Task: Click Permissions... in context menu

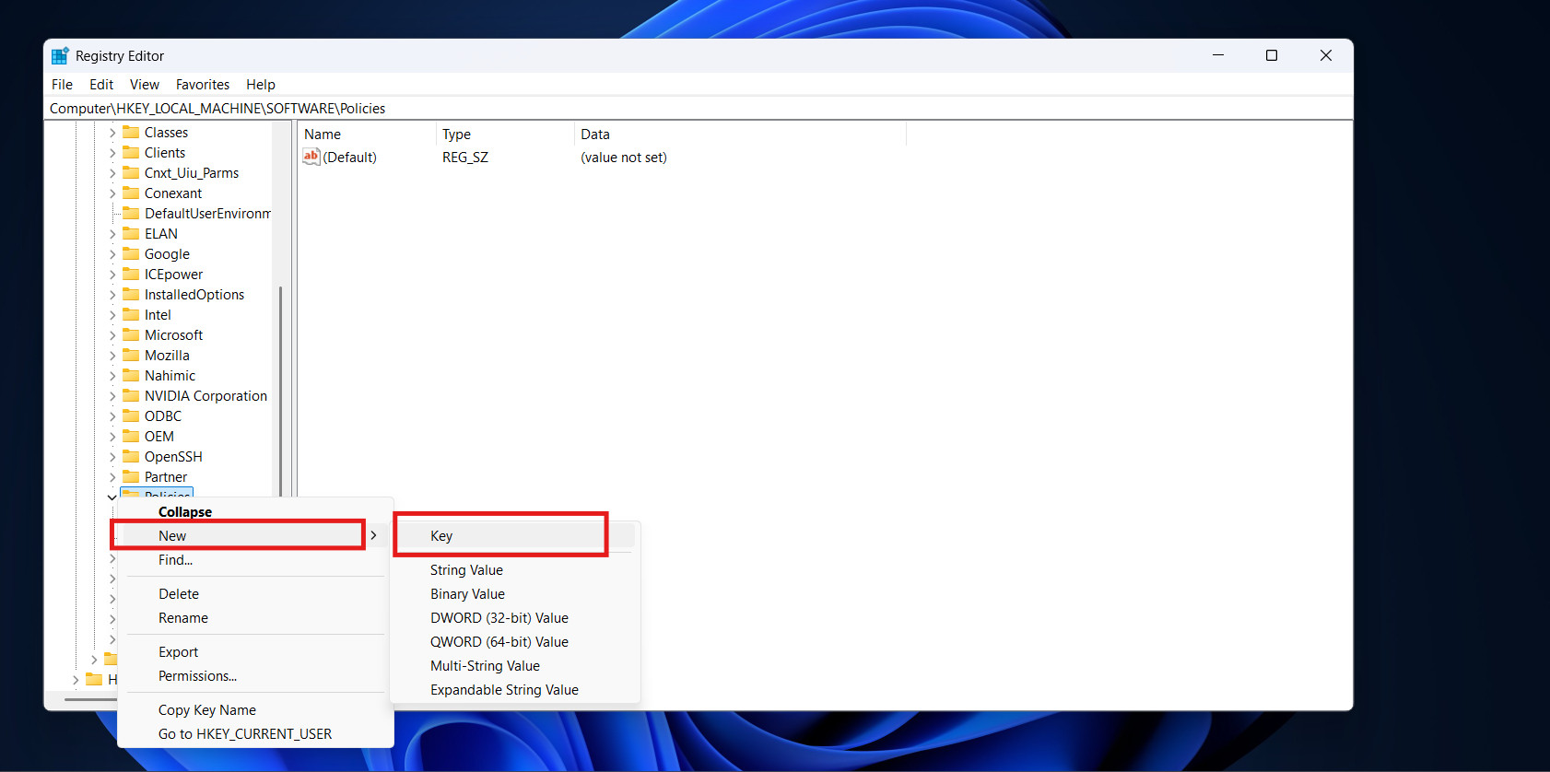Action: point(197,676)
